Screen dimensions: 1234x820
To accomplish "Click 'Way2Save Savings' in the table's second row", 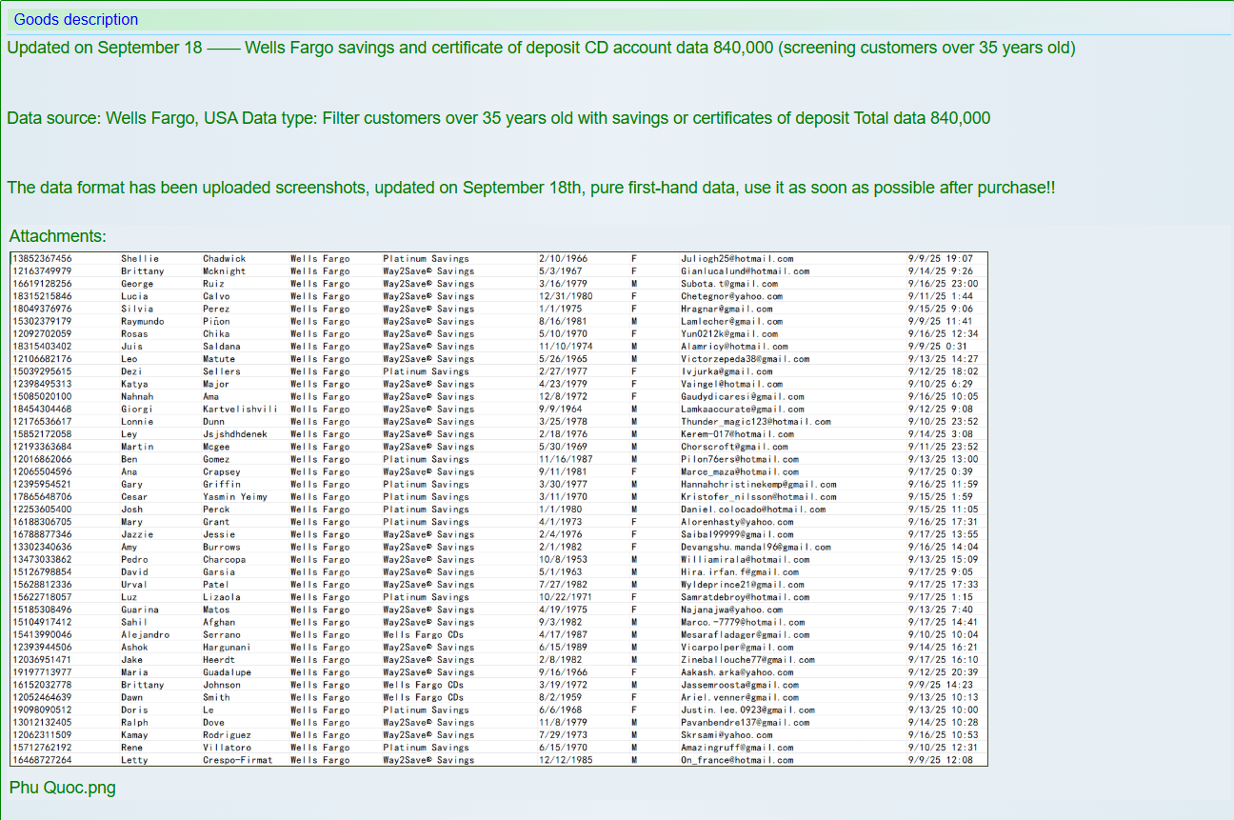I will [x=428, y=271].
